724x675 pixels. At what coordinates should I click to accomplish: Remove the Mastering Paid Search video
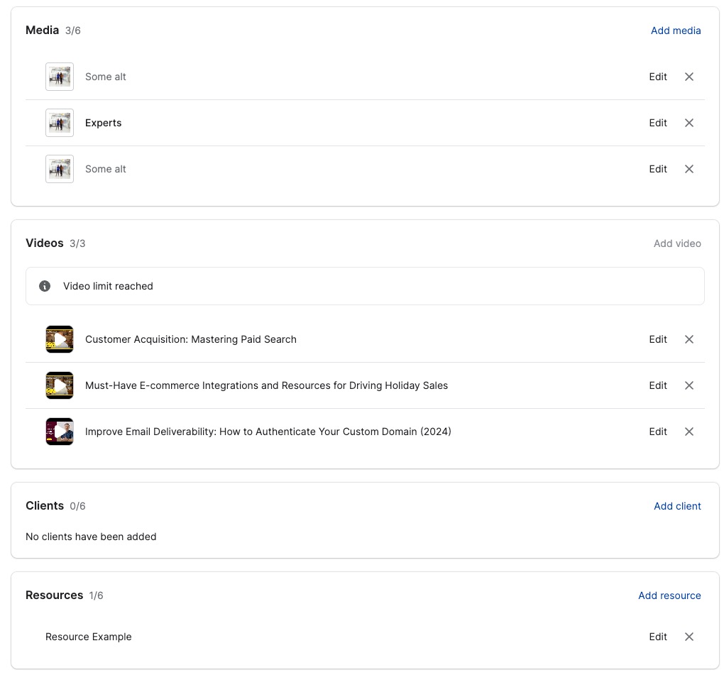689,339
